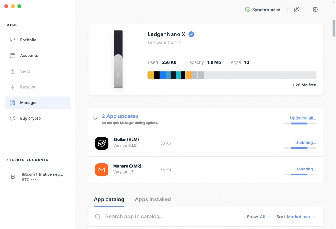Click the Ledger Nano X device image
336x229 pixels.
(x=118, y=59)
